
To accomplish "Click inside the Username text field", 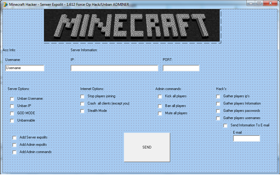I will pos(24,68).
